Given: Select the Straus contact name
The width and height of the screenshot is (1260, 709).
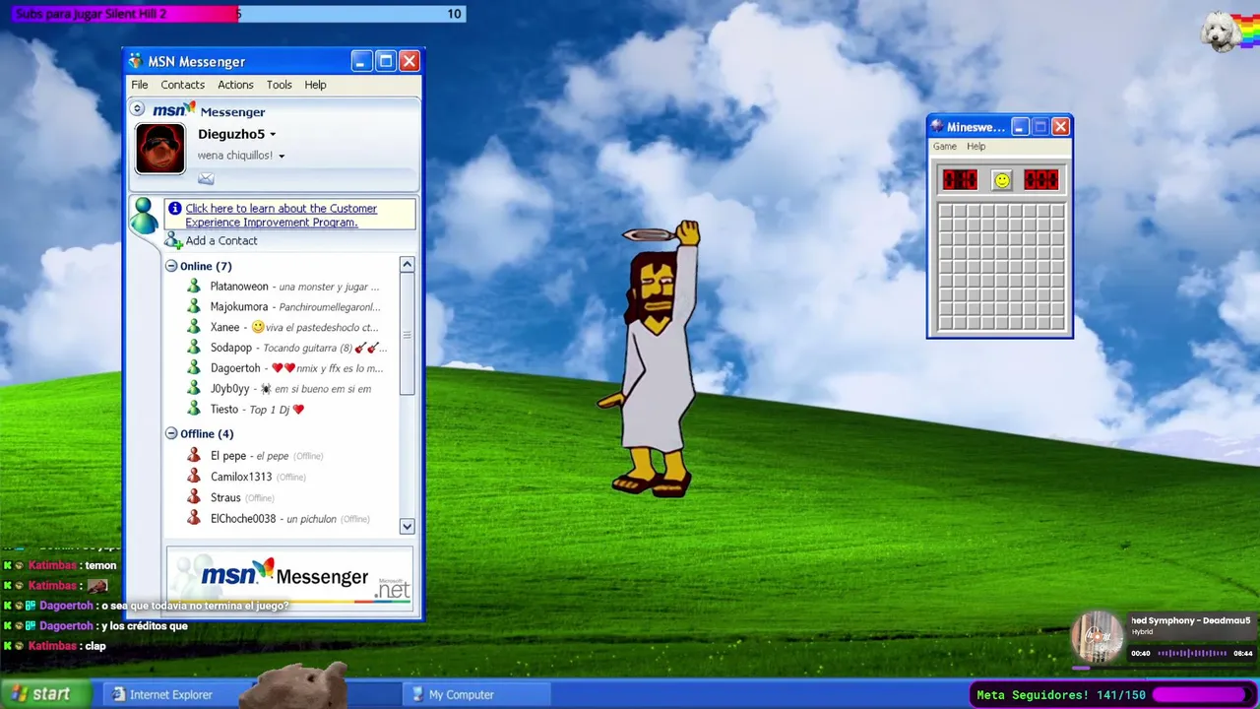Looking at the screenshot, I should [225, 497].
